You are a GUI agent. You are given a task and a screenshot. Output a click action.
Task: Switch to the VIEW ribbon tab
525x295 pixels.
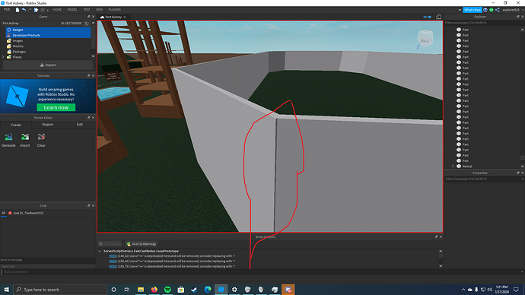(x=100, y=10)
